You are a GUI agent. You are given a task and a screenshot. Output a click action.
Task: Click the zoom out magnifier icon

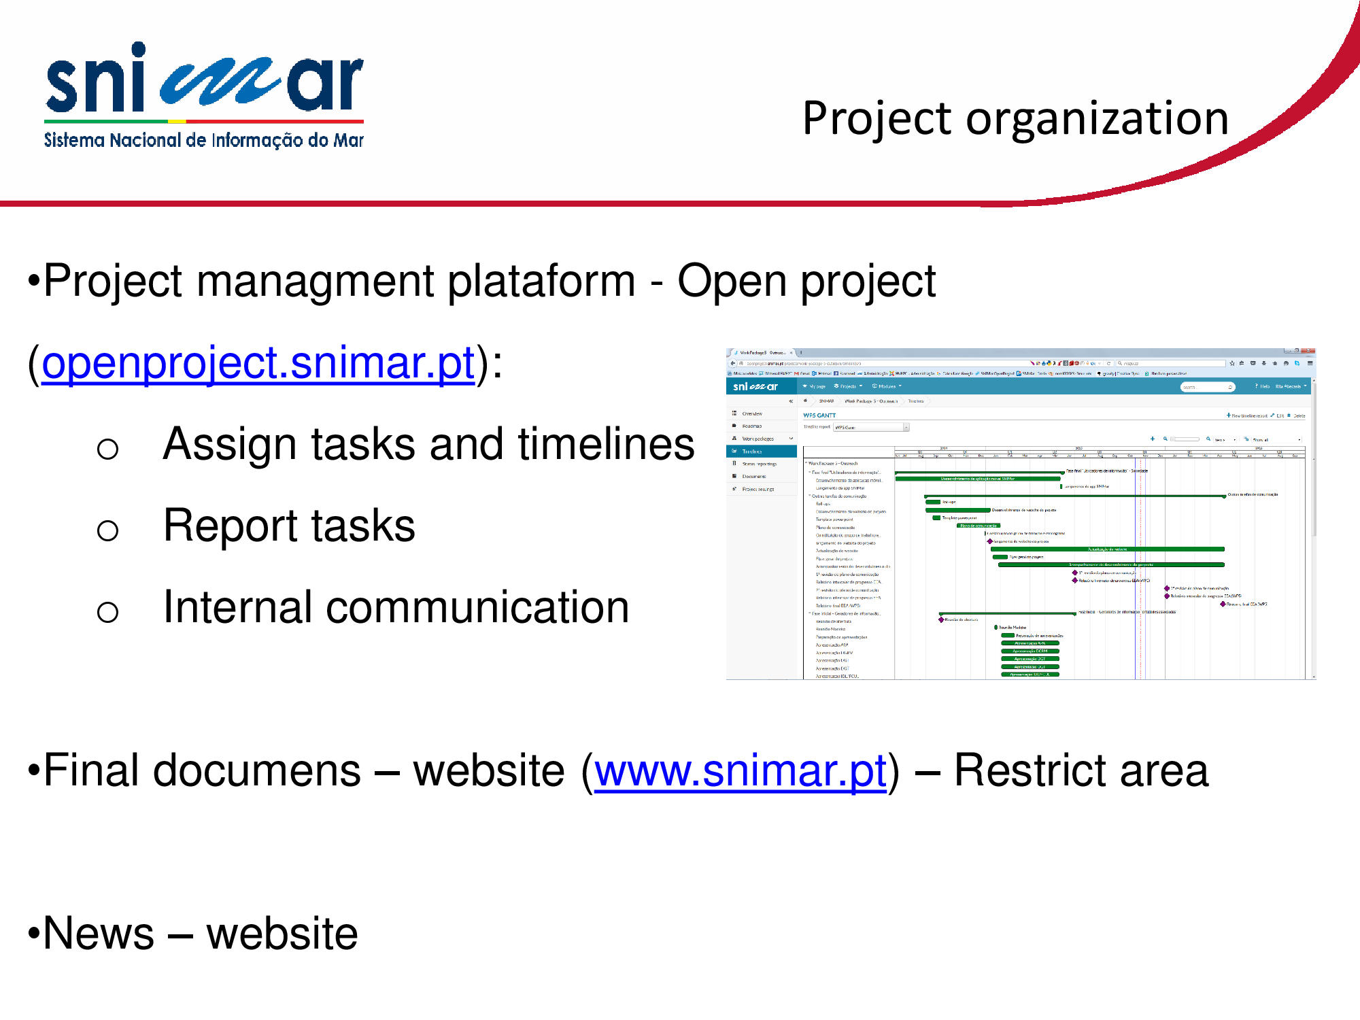(x=1166, y=439)
